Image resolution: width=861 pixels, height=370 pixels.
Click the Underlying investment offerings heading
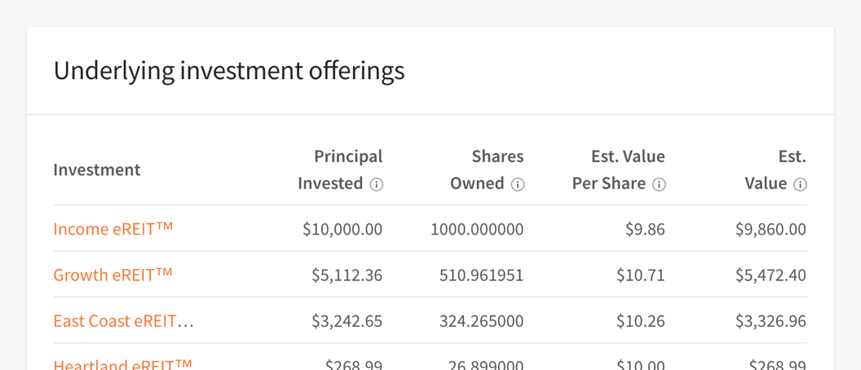click(x=229, y=71)
